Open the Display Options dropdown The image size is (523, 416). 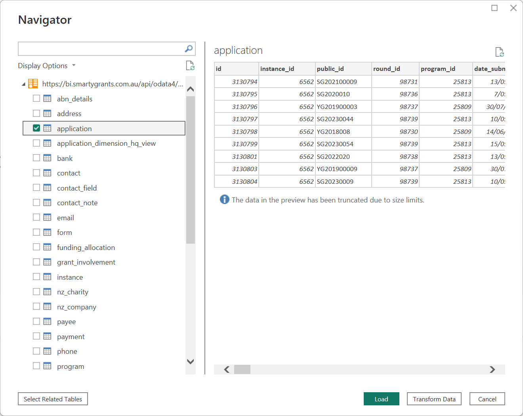(47, 66)
